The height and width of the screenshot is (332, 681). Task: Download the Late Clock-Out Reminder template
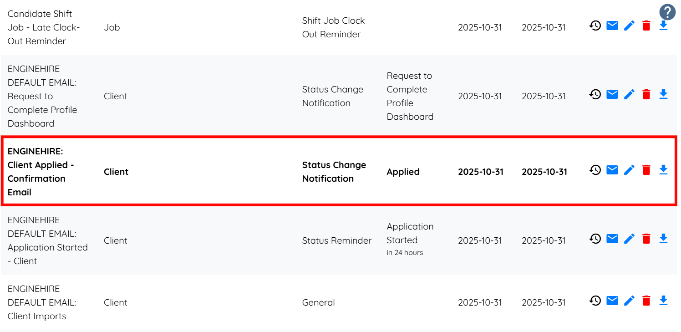[663, 26]
